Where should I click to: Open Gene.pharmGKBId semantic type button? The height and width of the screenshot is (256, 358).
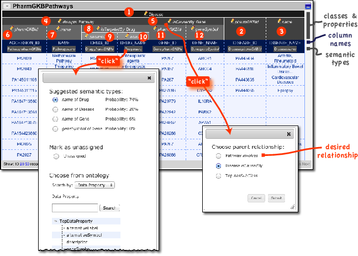[169, 49]
